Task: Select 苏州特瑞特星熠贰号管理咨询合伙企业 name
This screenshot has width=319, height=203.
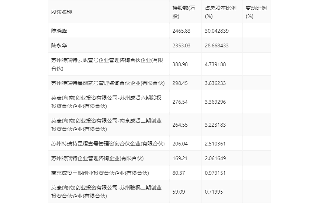Action: [108, 83]
